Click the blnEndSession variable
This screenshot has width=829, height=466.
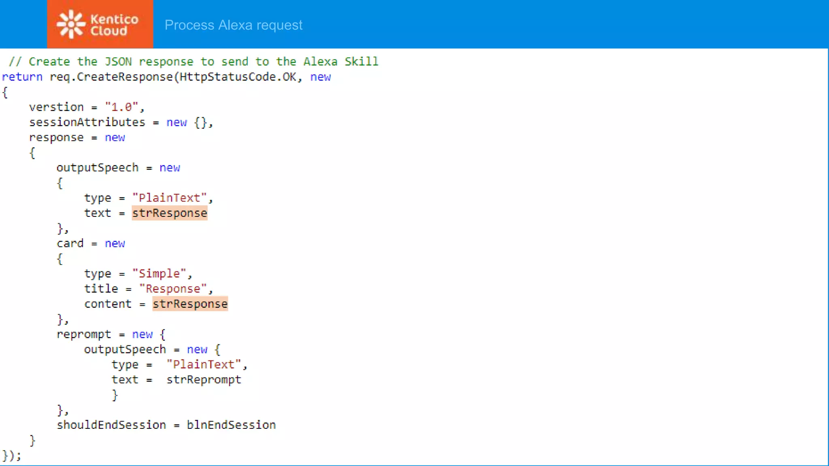(232, 425)
